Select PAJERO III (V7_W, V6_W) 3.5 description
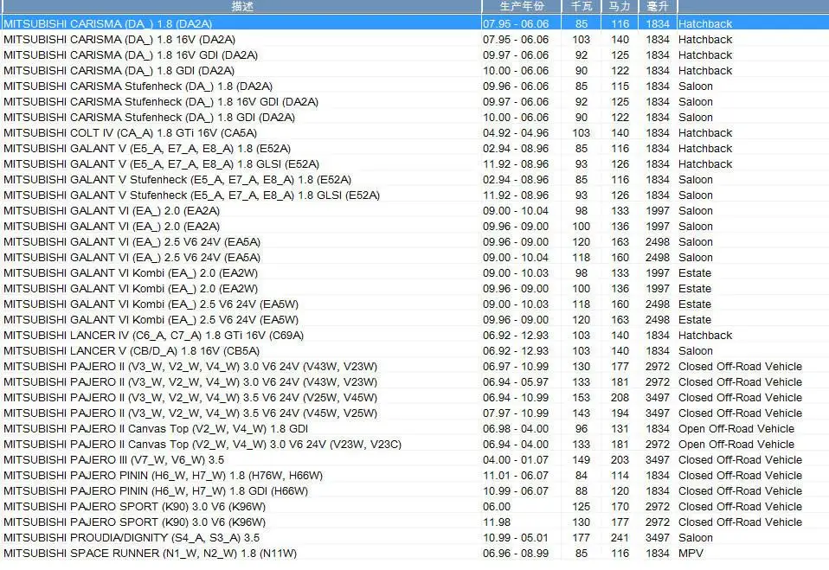This screenshot has width=829, height=570. tap(113, 460)
